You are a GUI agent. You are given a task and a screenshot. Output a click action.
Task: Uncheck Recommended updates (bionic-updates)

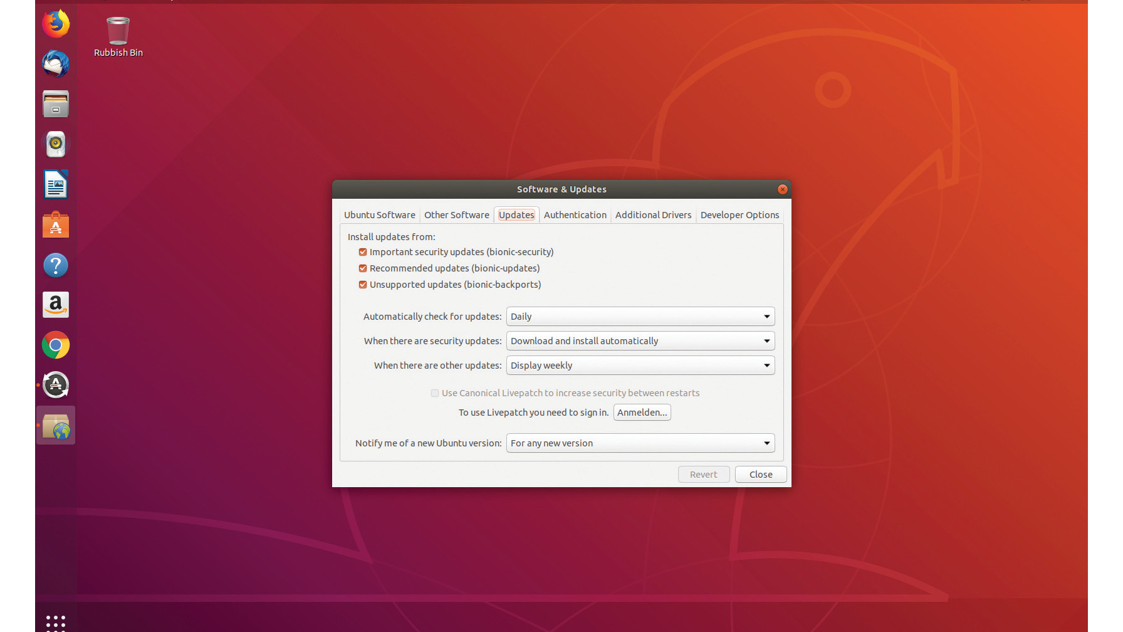(363, 268)
